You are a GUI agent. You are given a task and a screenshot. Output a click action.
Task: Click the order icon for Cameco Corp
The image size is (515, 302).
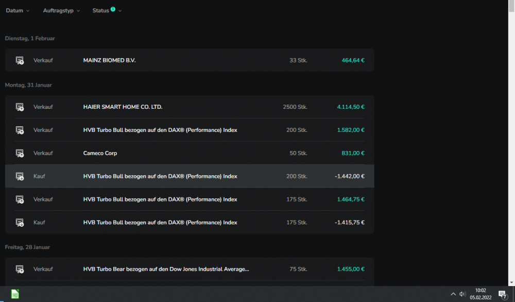(x=20, y=153)
